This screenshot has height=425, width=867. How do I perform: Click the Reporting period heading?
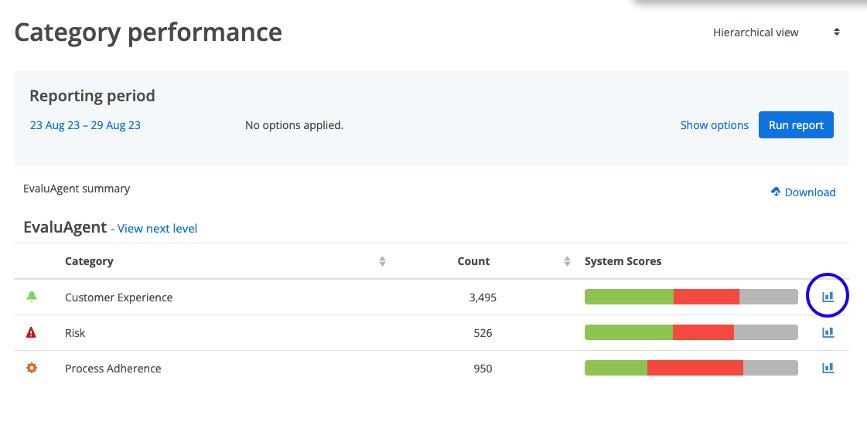tap(92, 96)
